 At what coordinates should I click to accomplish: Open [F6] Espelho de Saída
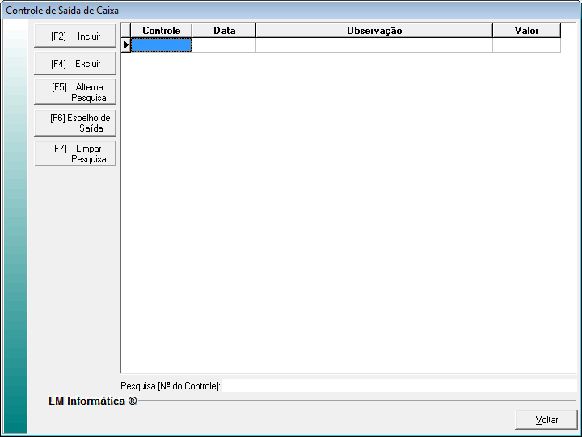click(75, 123)
